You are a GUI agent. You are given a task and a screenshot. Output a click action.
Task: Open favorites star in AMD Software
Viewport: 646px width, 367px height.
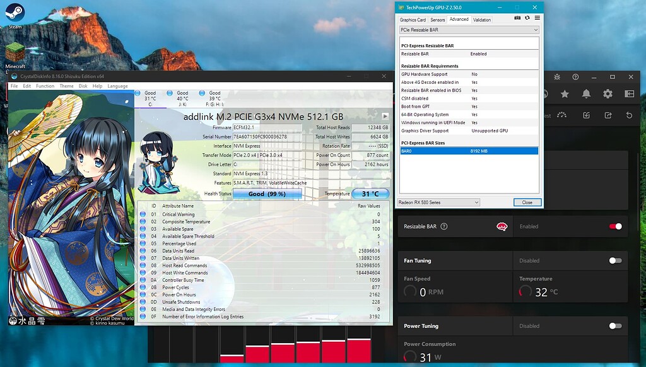click(x=565, y=94)
